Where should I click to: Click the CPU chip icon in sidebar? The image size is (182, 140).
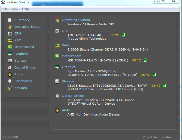pyautogui.click(x=10, y=34)
